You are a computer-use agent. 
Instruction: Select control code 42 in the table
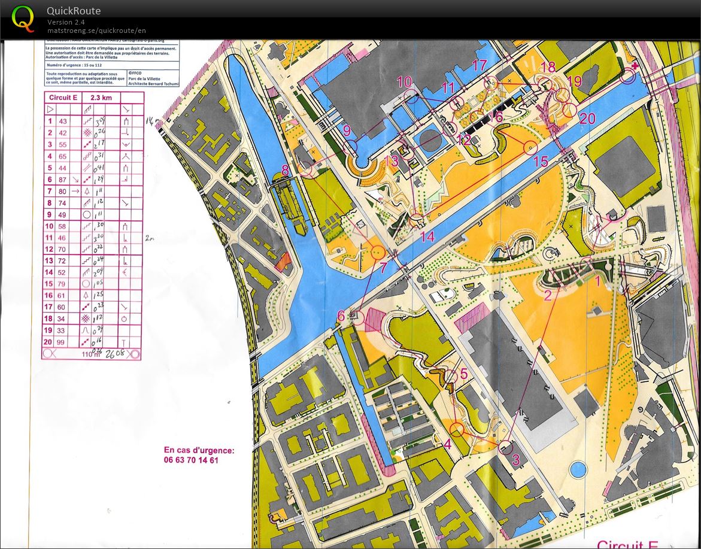63,133
